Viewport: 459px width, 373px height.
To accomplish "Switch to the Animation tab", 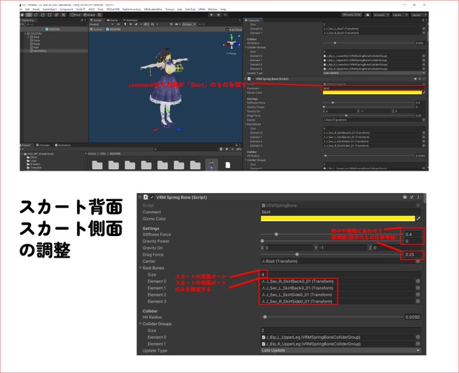I will click(63, 145).
